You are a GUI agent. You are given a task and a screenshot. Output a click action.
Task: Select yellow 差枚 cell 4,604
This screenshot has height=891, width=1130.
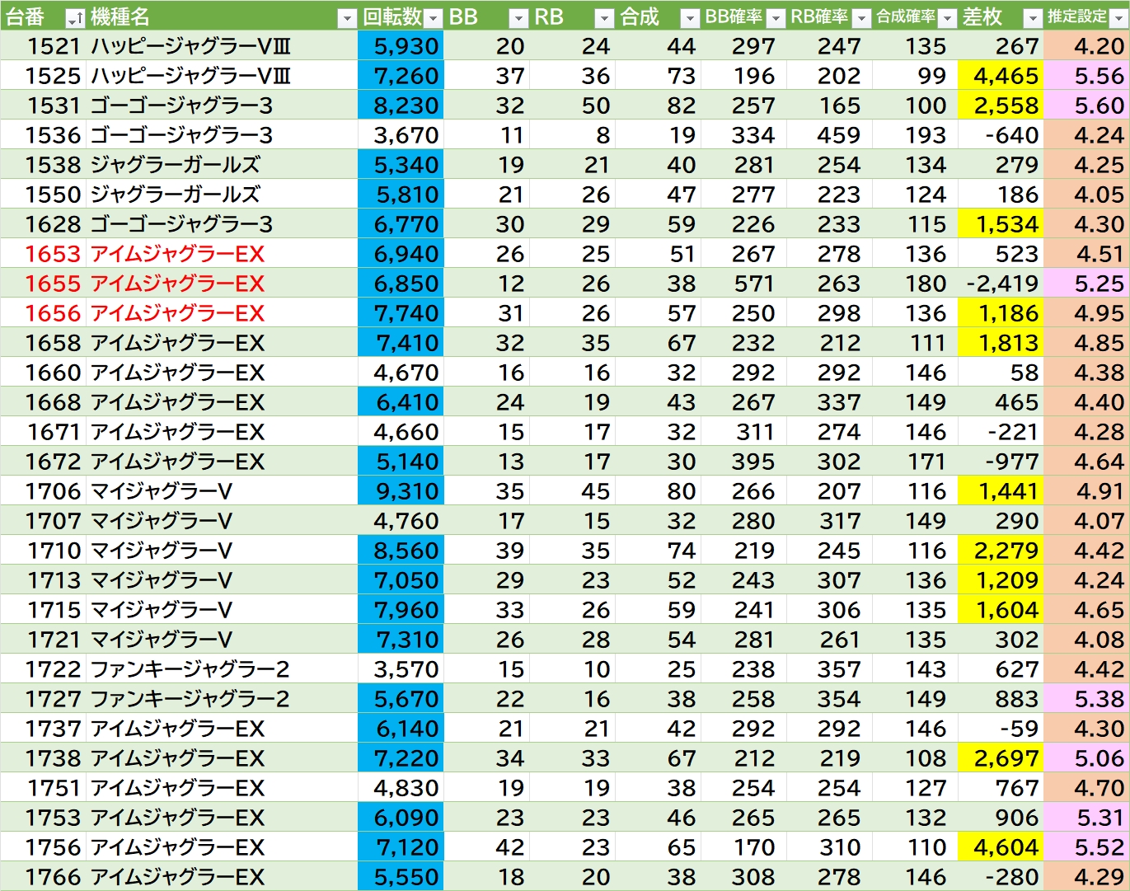[1001, 847]
